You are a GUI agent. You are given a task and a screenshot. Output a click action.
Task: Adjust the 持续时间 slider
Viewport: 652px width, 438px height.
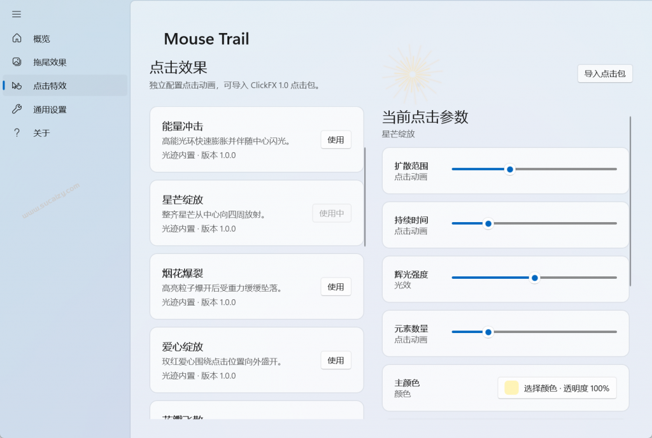pyautogui.click(x=534, y=223)
